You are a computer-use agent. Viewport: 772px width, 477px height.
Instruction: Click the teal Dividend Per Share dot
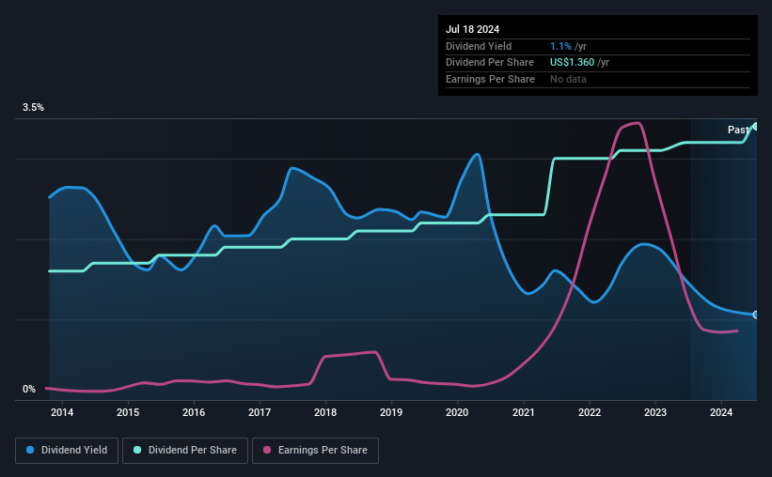click(137, 450)
